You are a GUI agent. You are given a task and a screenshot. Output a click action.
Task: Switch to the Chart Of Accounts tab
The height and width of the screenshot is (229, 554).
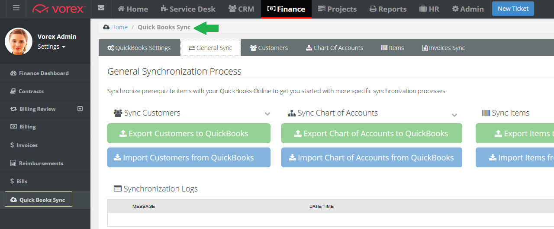[x=334, y=48]
